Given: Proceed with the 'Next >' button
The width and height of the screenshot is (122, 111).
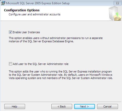Looking at the screenshot, I should coord(85,106).
